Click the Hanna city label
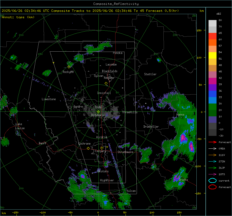Viewport: 232px width, 216px height. pyautogui.click(x=180, y=115)
